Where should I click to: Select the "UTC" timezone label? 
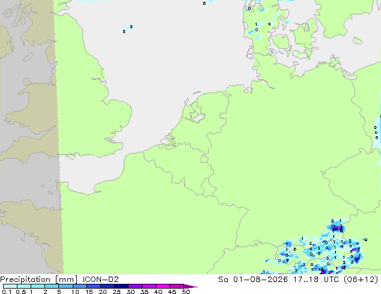tap(332, 280)
